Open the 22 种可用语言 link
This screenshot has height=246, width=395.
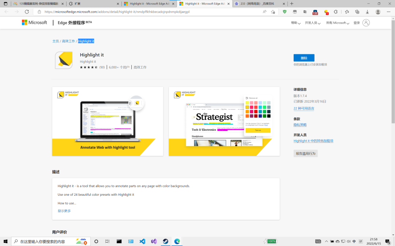(304, 109)
